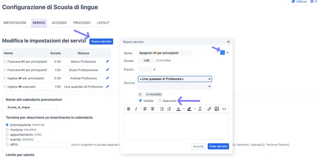Toggle bold formatting in description editor
Viewport: 317px width, 159px height.
coord(129,109)
